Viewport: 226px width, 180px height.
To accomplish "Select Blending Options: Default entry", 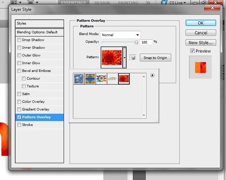I will click(x=37, y=32).
